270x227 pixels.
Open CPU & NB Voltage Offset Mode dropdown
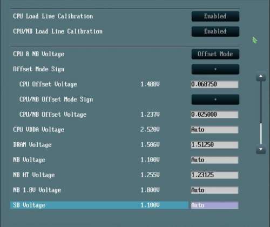[215, 54]
